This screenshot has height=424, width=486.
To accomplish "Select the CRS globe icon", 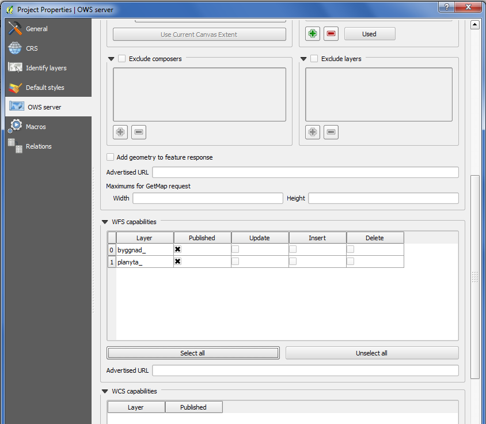I will point(15,48).
